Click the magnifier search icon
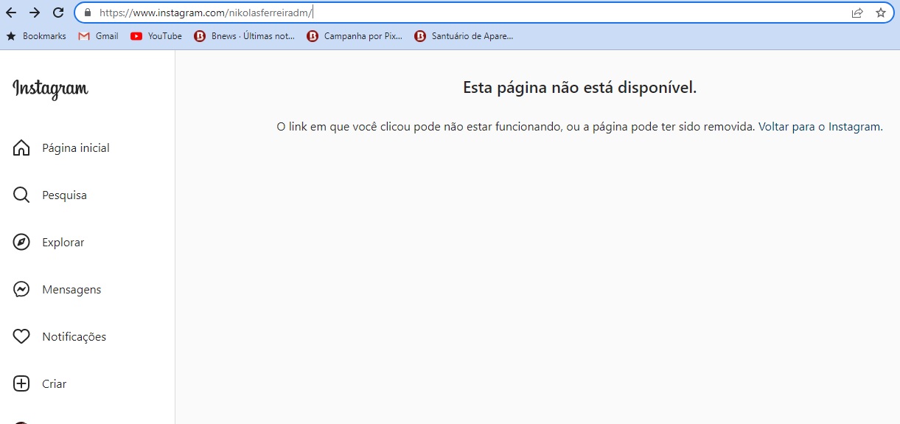This screenshot has width=900, height=424. click(21, 195)
